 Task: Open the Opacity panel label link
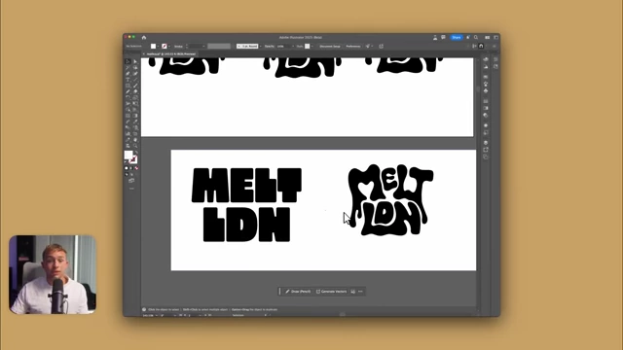[x=270, y=47]
